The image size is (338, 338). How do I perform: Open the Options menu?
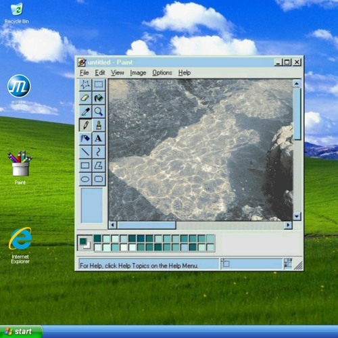[x=162, y=73]
